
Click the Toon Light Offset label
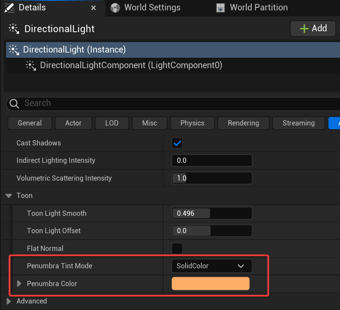click(x=53, y=231)
